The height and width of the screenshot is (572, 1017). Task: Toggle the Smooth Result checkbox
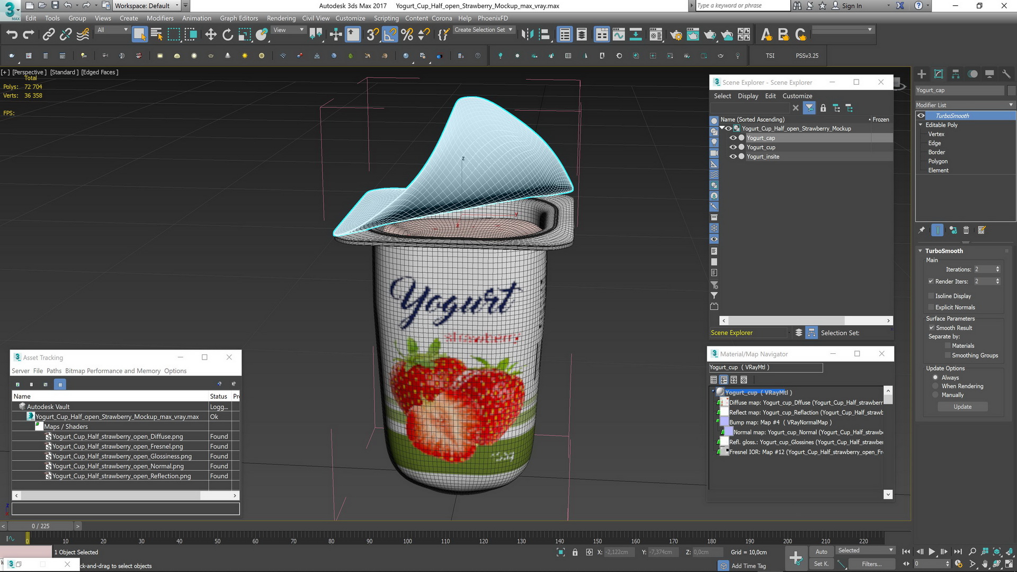click(x=931, y=328)
